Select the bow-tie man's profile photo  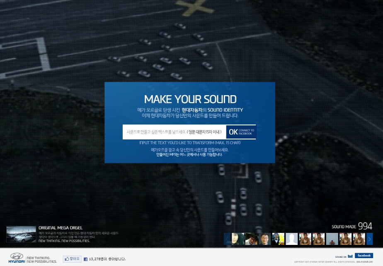278,239
